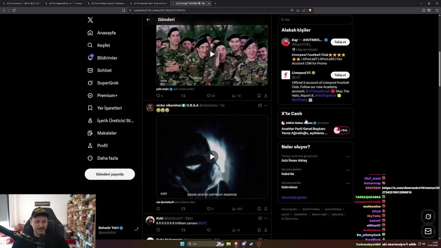Open options for Kahrolsun trend

pos(348,184)
